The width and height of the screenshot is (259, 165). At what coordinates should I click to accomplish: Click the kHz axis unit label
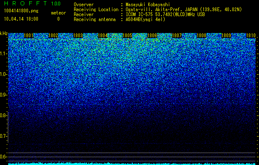coord(4,33)
